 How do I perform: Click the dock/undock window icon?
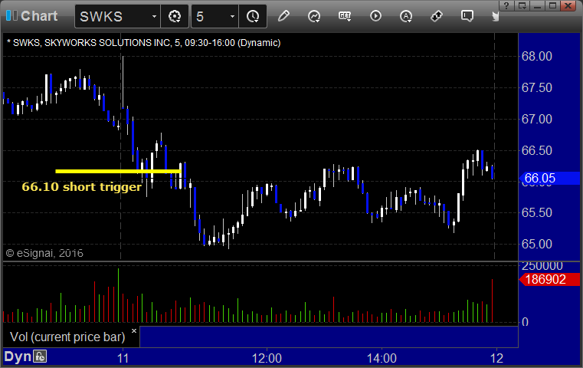pyautogui.click(x=522, y=6)
